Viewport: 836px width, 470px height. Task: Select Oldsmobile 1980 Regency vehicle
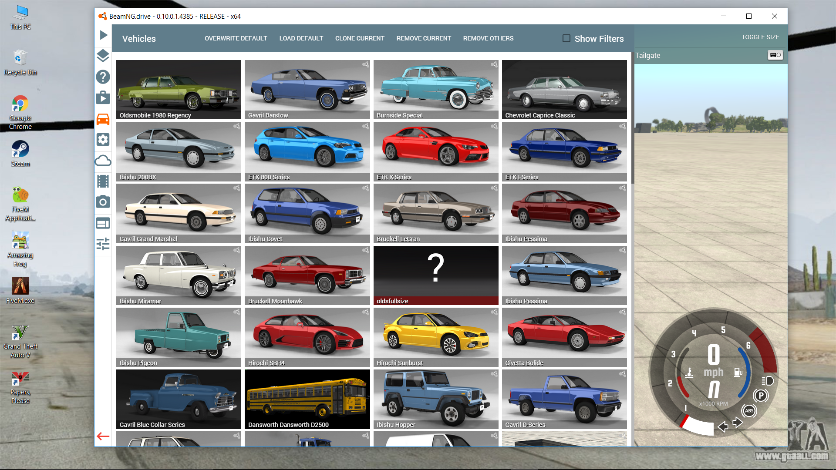[179, 90]
